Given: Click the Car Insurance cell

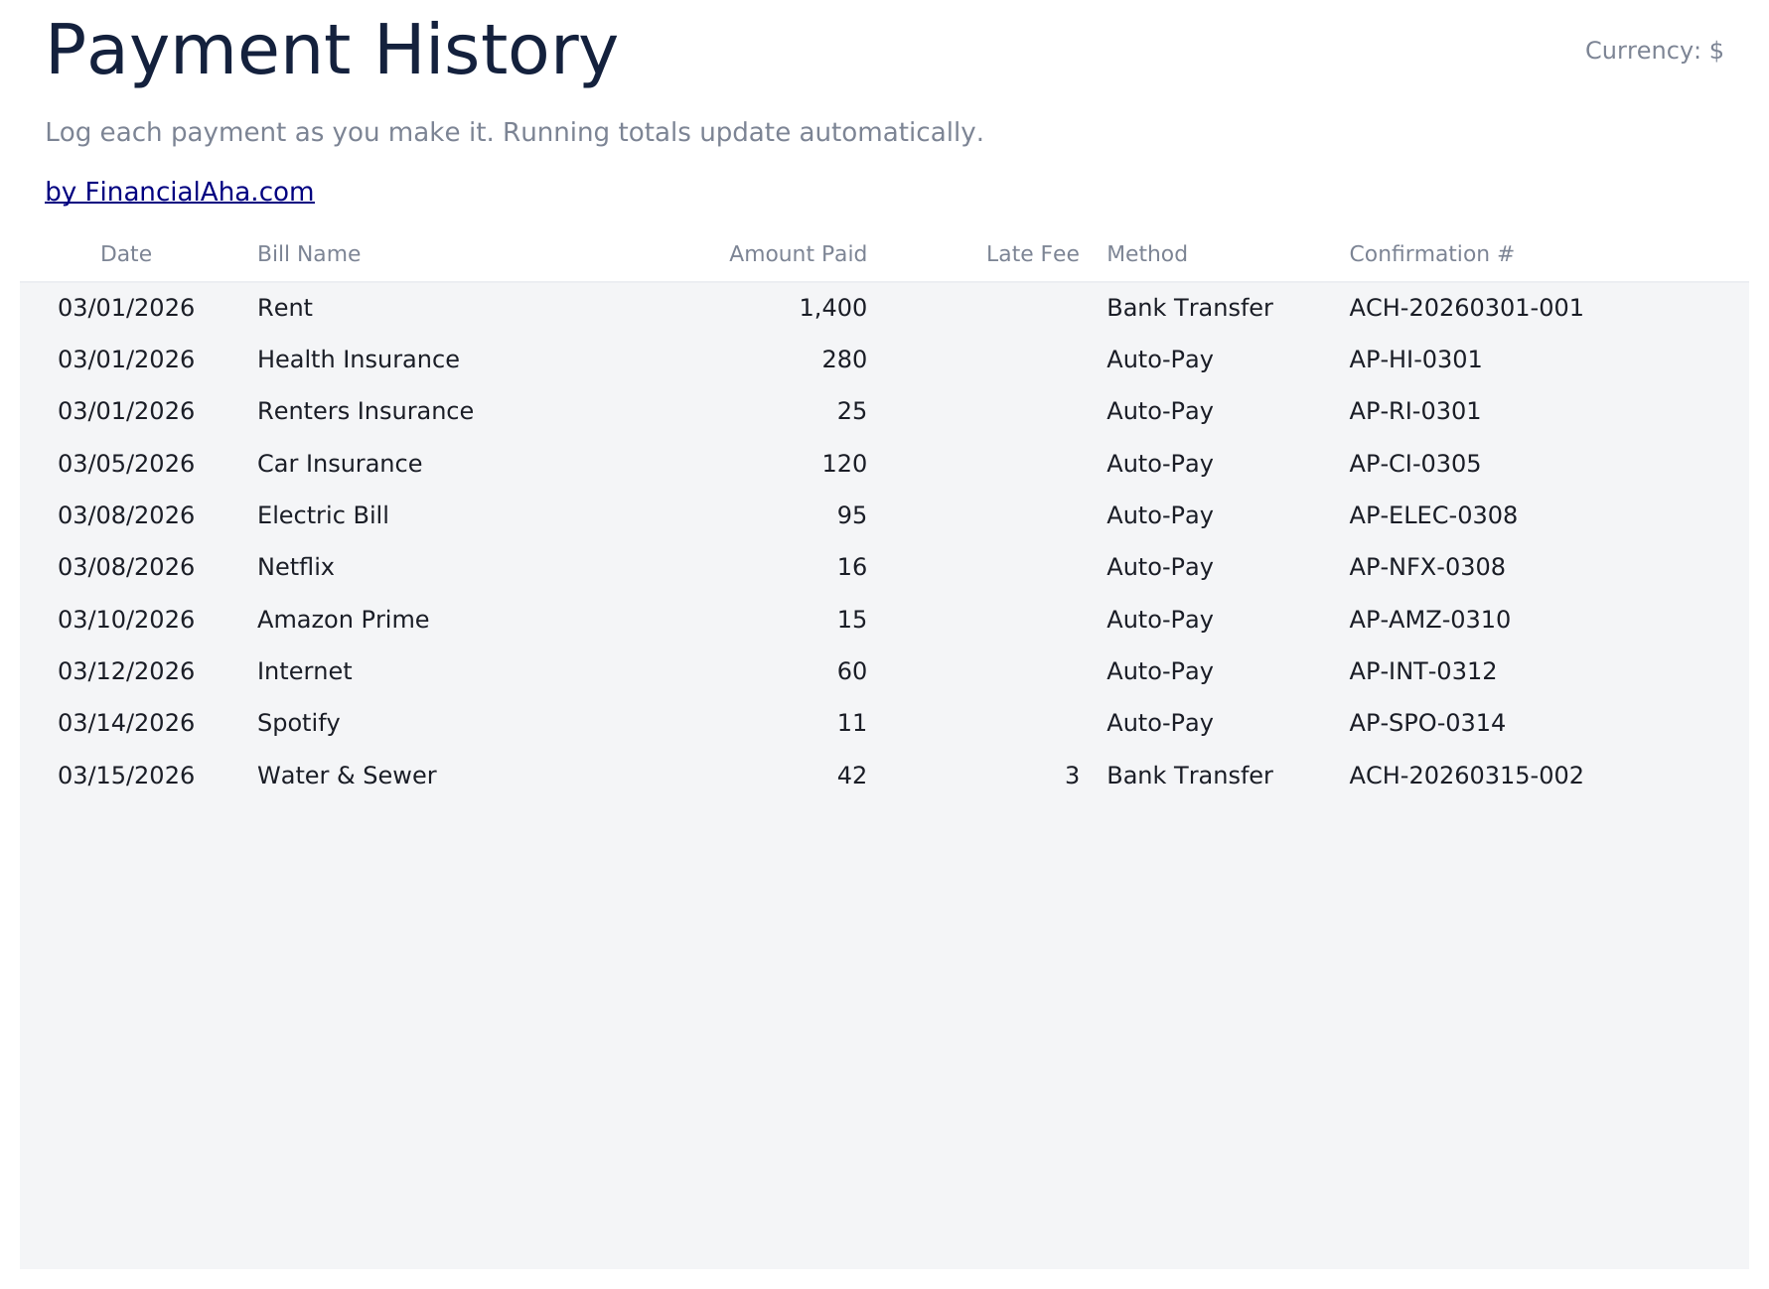Looking at the screenshot, I should tap(340, 464).
